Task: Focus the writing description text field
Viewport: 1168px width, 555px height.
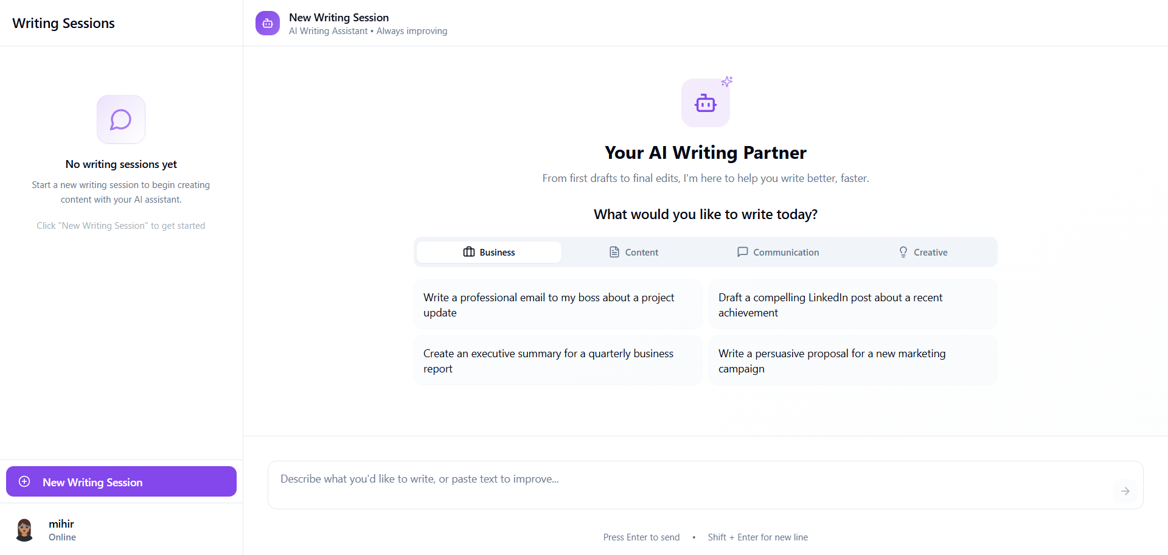Action: (687, 480)
